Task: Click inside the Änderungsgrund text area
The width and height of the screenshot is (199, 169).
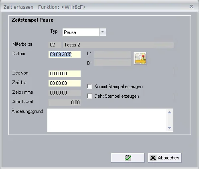Action: point(107,120)
